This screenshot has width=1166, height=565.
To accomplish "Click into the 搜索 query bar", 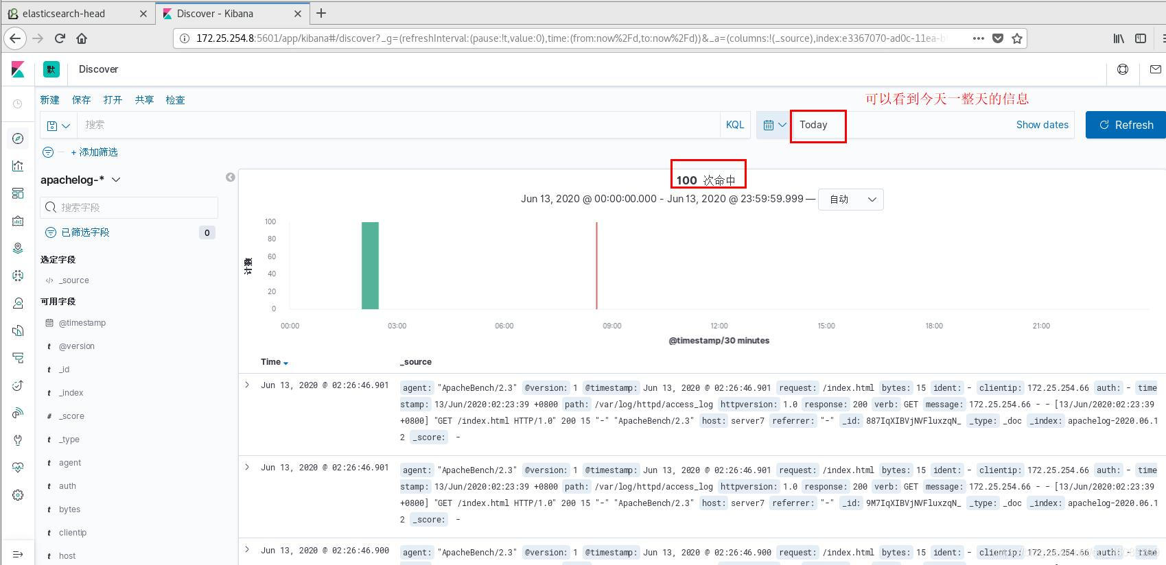I will (x=398, y=125).
